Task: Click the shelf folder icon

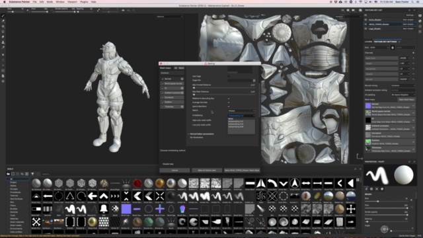Action: pos(8,174)
